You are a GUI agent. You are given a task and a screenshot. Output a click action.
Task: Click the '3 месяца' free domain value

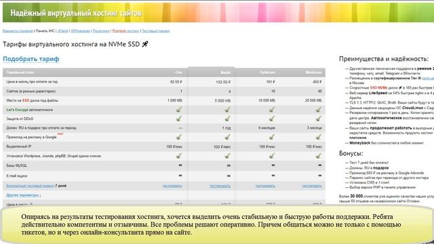click(x=315, y=128)
